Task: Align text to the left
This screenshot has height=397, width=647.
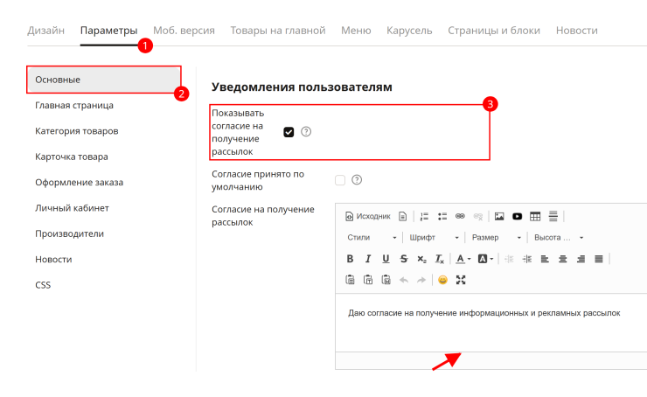Action: tap(545, 259)
